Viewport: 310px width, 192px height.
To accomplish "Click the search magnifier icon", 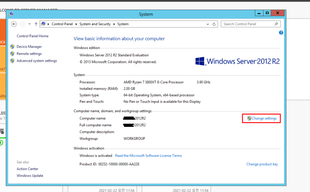I will (276, 24).
